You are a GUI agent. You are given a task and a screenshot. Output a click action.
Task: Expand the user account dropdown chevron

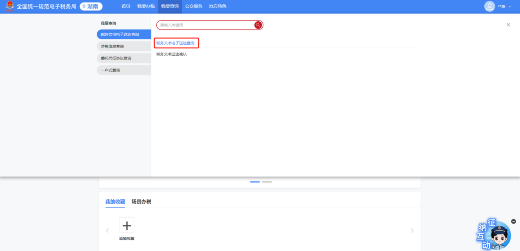(510, 7)
